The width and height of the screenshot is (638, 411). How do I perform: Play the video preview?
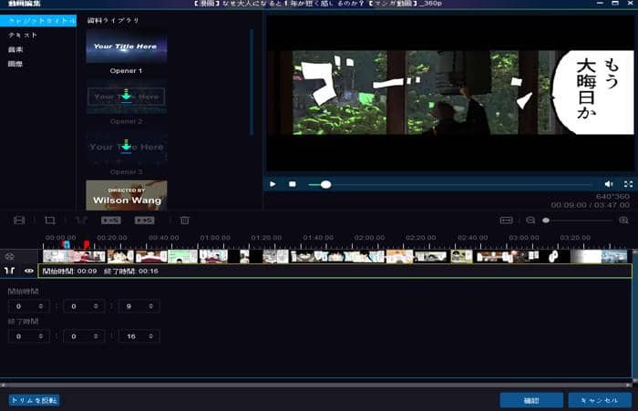[x=273, y=184]
